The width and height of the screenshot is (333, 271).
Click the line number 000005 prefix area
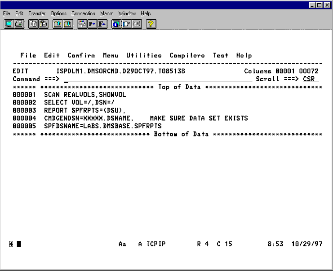(x=24, y=127)
